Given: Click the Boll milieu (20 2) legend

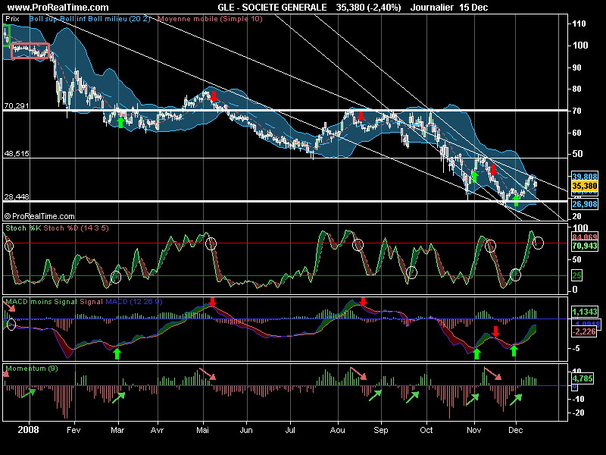Looking at the screenshot, I should [120, 18].
